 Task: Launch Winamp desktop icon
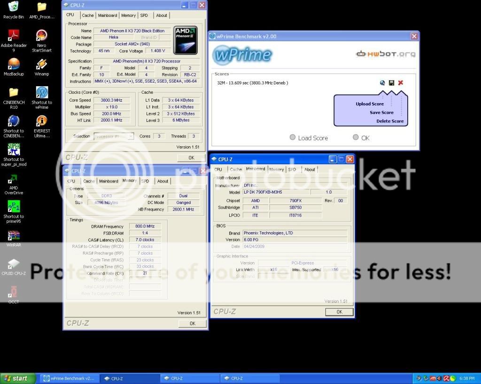pos(42,67)
